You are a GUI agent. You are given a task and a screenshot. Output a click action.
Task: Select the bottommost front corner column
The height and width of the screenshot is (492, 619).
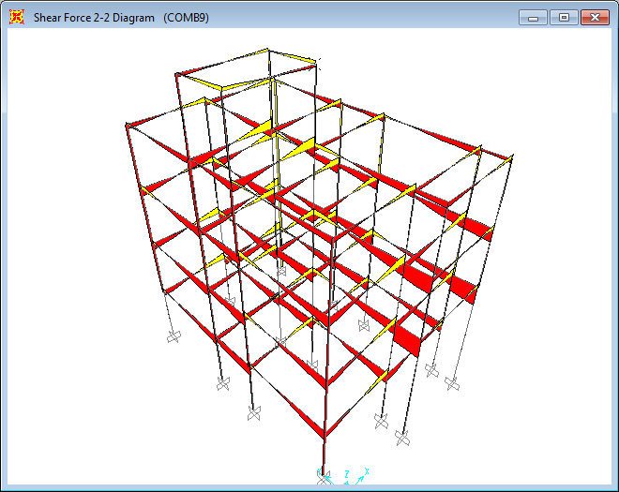(x=324, y=455)
